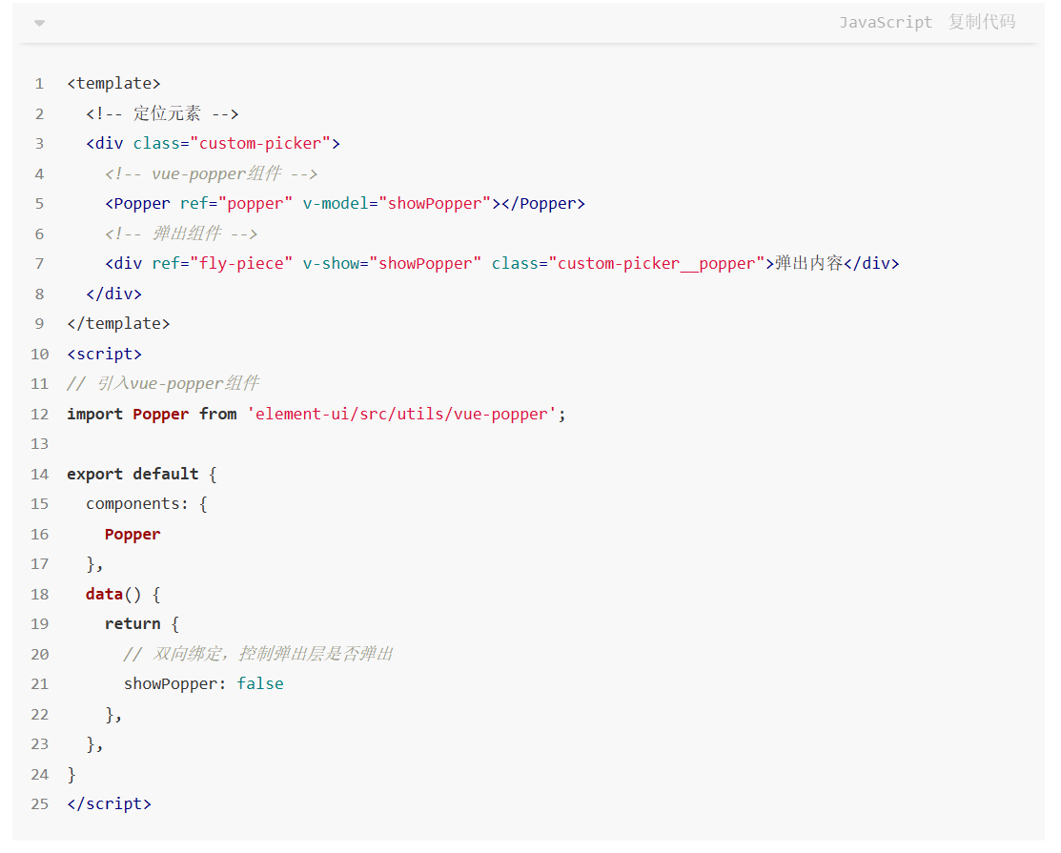The height and width of the screenshot is (853, 1061).
Task: Click line number 13 in the gutter
Action: click(x=39, y=444)
